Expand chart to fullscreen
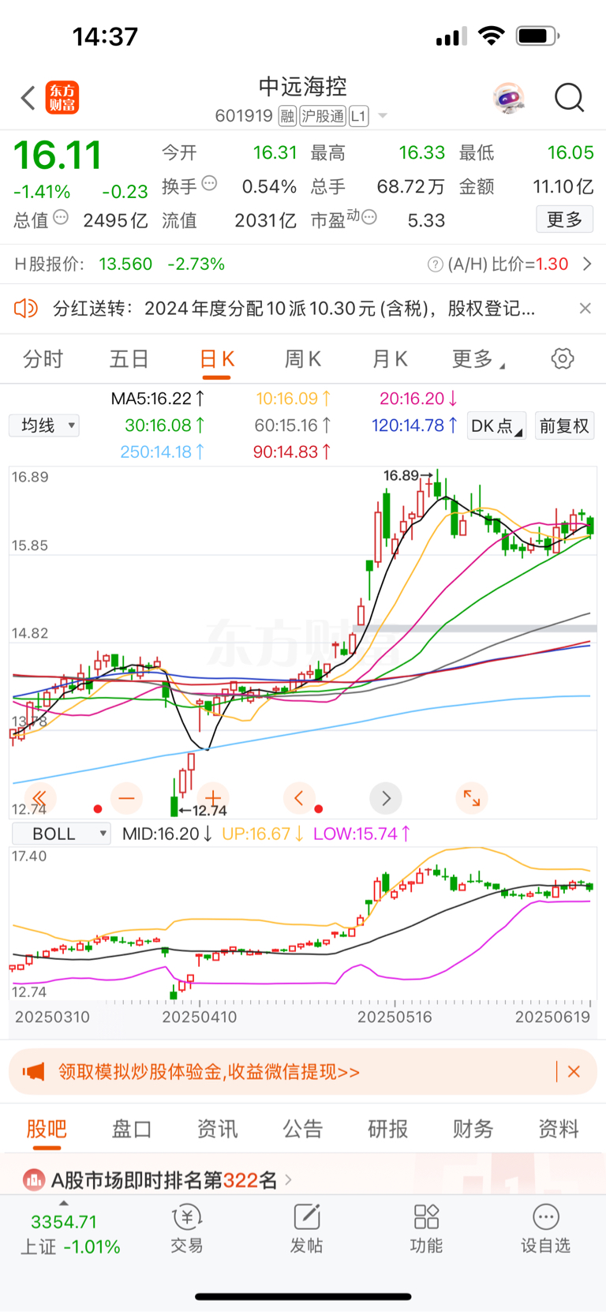Viewport: 606px width, 1312px height. pyautogui.click(x=472, y=798)
